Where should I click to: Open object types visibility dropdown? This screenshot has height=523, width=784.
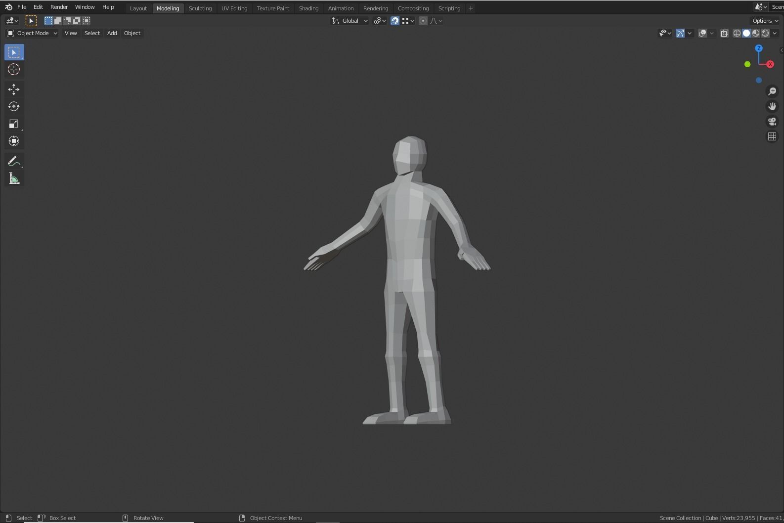(x=665, y=33)
